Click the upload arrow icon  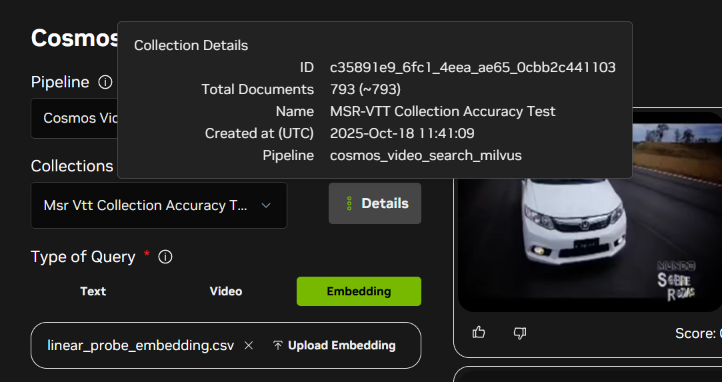click(x=278, y=345)
